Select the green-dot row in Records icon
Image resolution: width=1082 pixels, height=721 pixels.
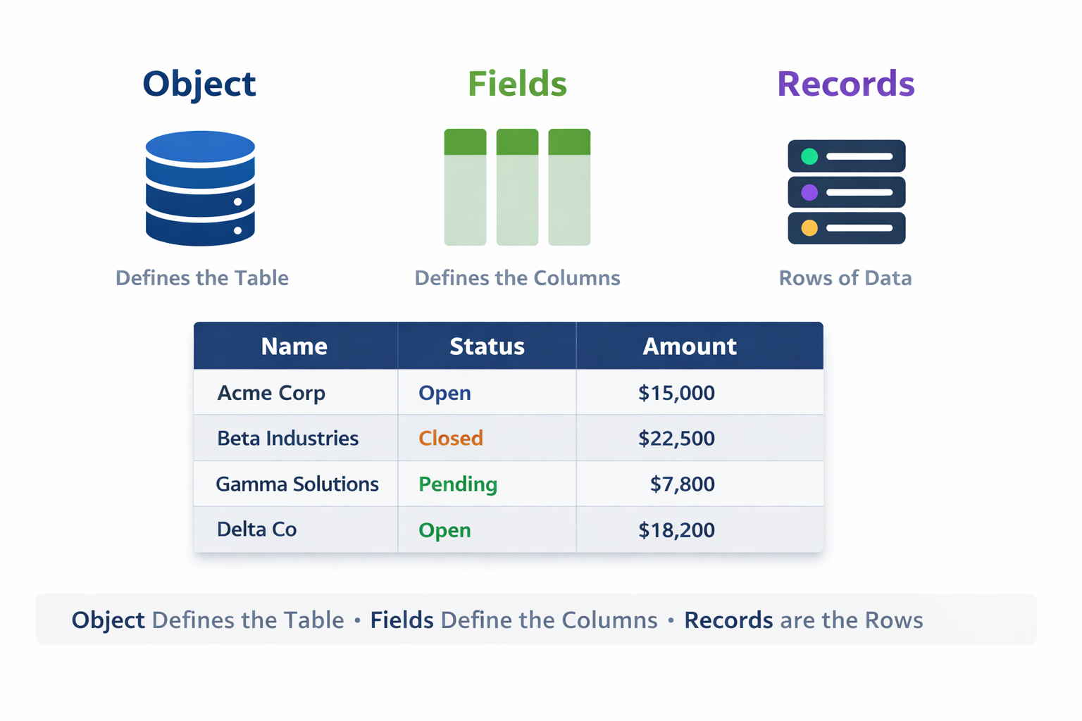click(846, 156)
